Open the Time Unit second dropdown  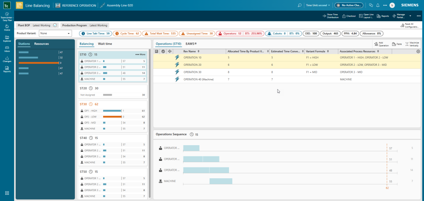pyautogui.click(x=318, y=5)
